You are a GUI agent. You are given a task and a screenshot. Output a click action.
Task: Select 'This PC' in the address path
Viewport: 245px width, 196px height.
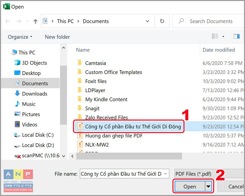[65, 21]
